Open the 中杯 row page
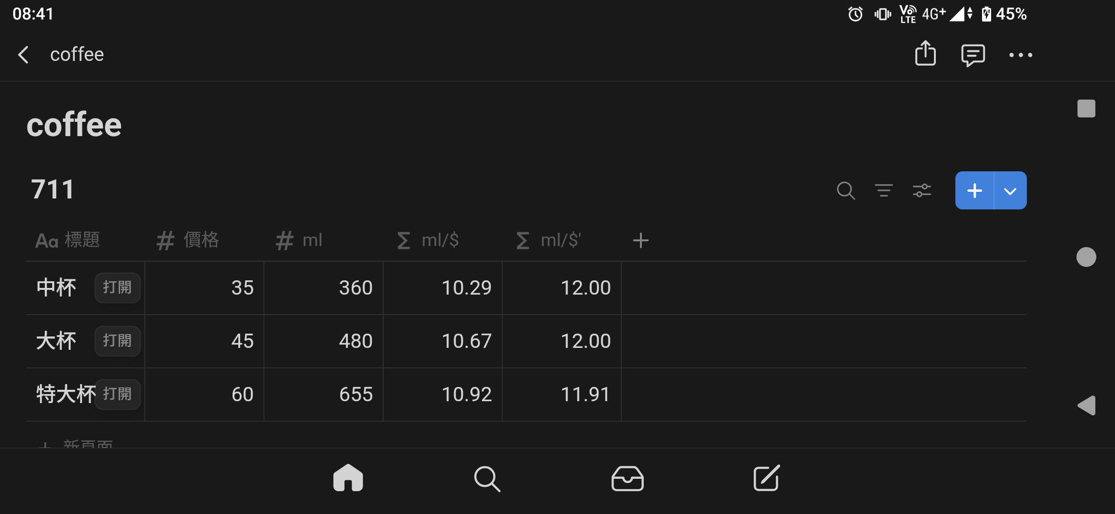This screenshot has width=1115, height=514. [117, 288]
